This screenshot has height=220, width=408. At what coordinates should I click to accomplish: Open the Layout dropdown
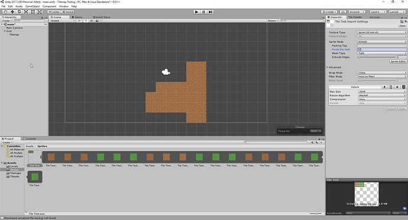[397, 12]
